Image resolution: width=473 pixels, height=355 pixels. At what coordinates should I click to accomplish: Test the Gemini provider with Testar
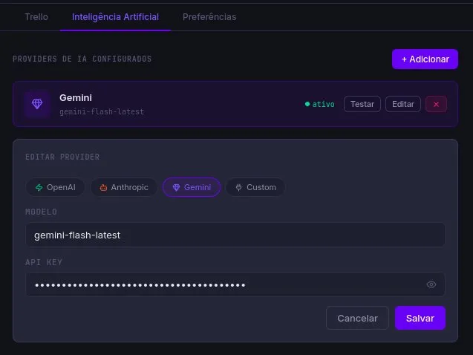[362, 104]
